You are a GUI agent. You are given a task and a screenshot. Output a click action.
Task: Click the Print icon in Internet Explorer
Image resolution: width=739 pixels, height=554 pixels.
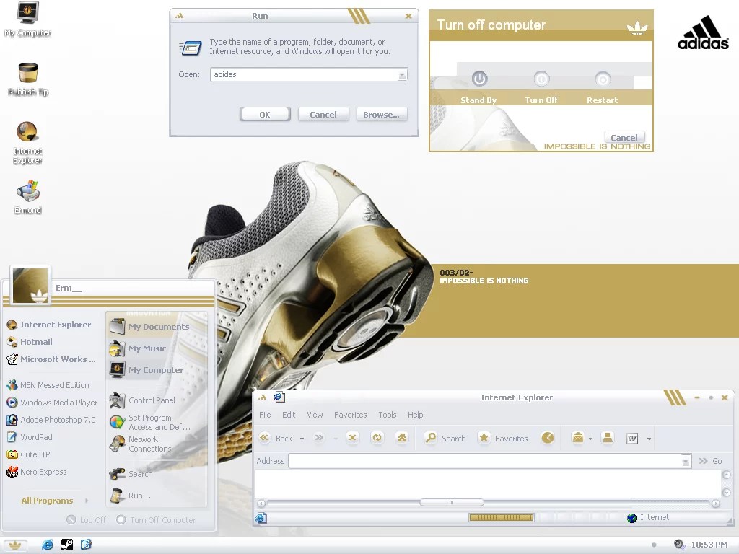[x=608, y=438]
